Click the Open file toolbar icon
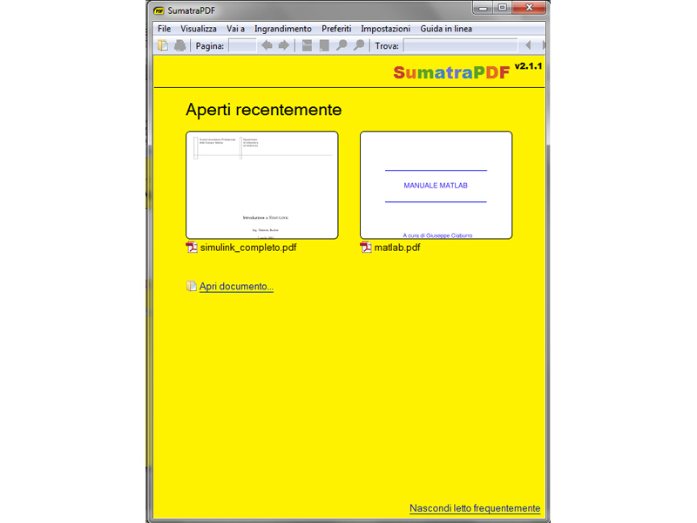This screenshot has height=523, width=697. pyautogui.click(x=163, y=45)
